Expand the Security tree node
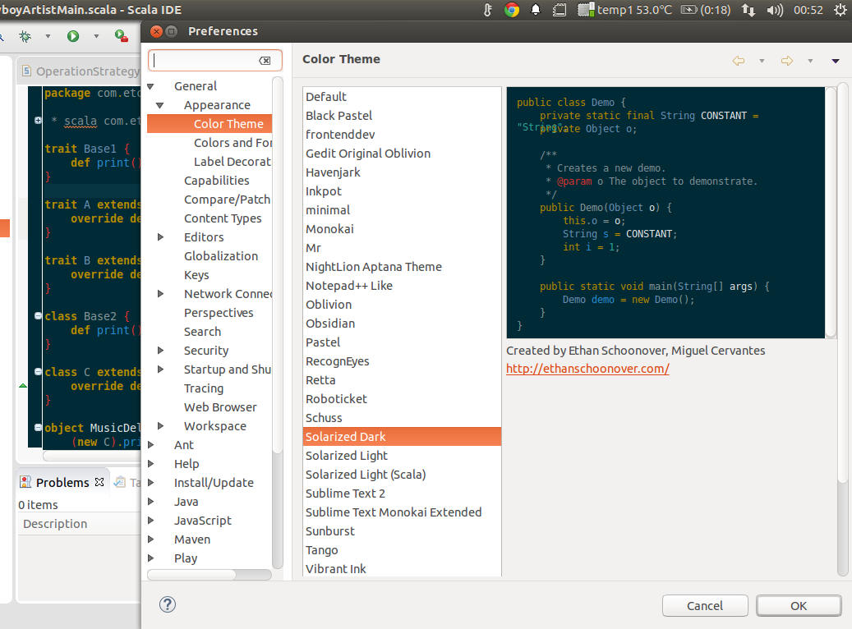The width and height of the screenshot is (852, 629). 160,351
